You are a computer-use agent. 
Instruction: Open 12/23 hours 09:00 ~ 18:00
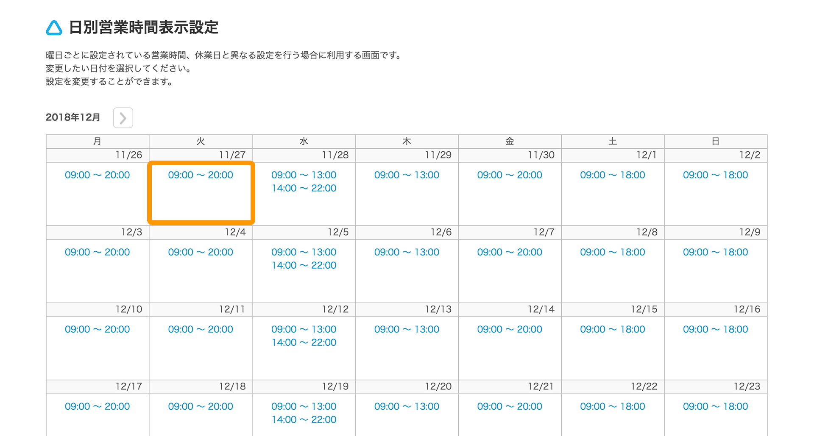[x=716, y=406]
